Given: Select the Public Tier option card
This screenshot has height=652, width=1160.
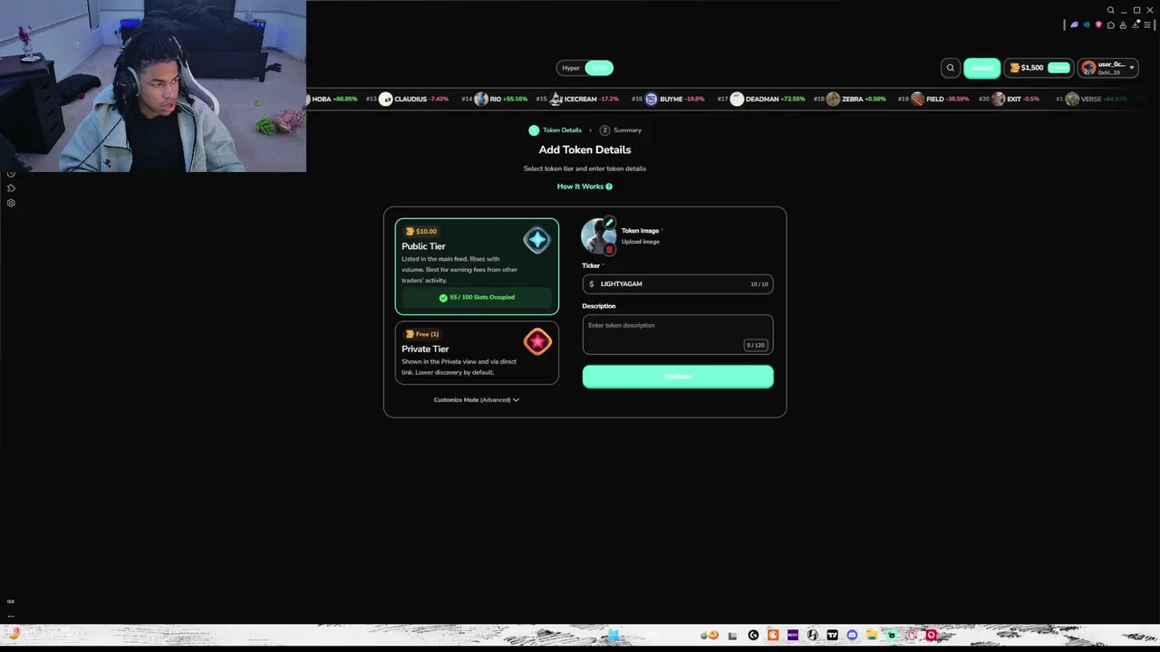Looking at the screenshot, I should (477, 266).
